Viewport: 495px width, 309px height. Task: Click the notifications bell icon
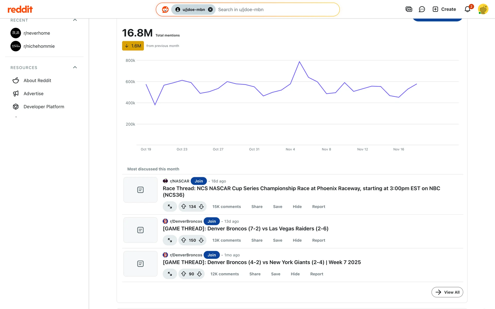coord(467,9)
